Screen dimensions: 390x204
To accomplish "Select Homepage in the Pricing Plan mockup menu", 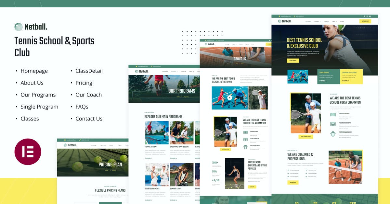I will 94,145.
